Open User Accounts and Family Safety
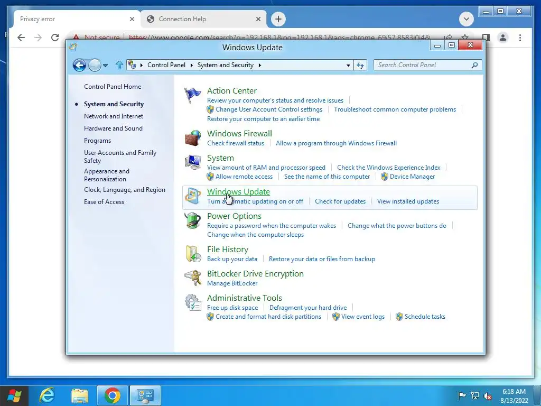Screen dimensions: 541x406 (x=120, y=156)
